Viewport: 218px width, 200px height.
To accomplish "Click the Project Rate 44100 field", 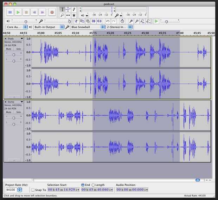I will coord(11,190).
